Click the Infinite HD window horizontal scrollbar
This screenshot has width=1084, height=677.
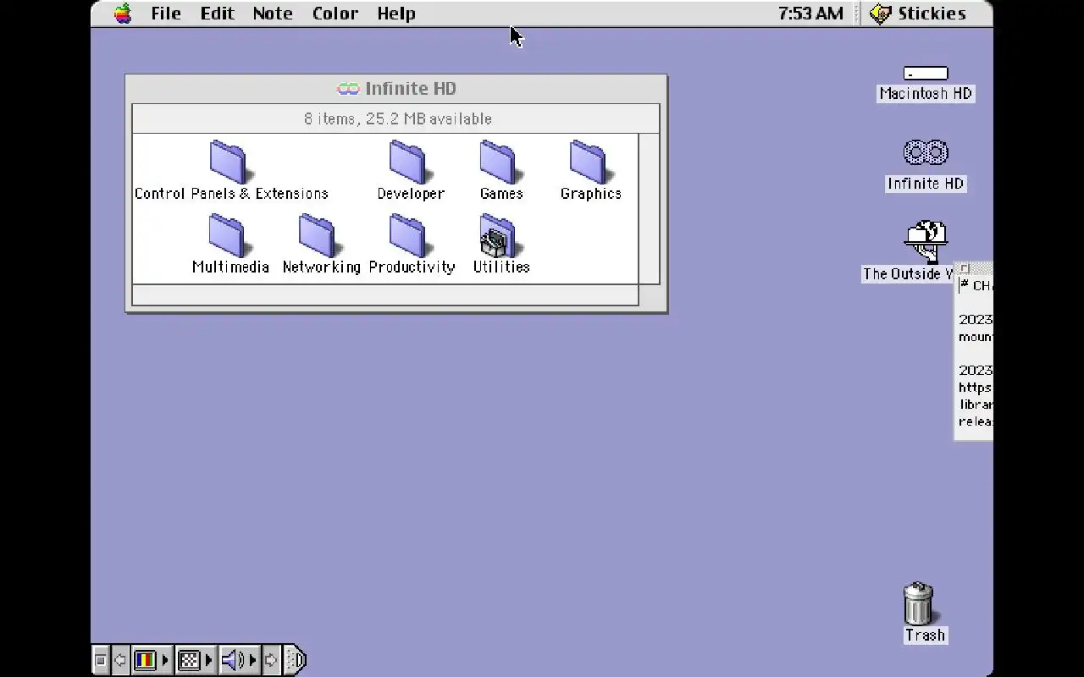tap(385, 294)
